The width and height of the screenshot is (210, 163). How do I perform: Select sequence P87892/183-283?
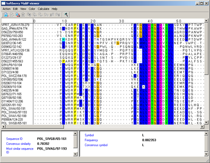click(x=12, y=36)
